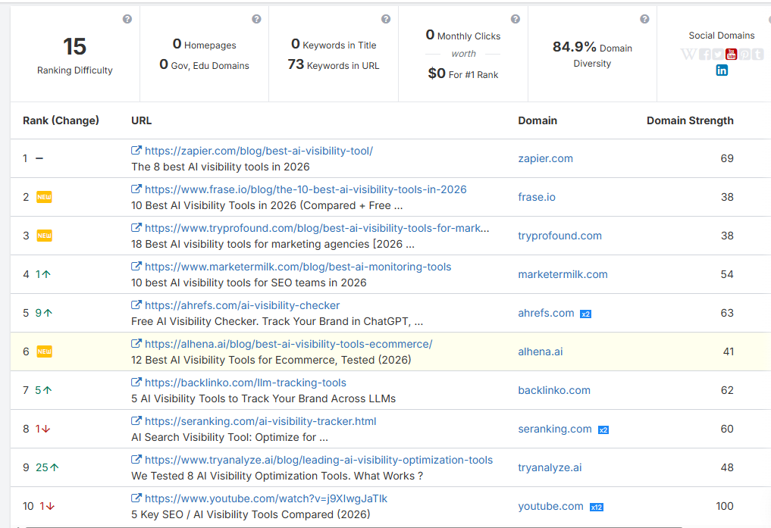The image size is (771, 528).
Task: Click help icon on Homepages card
Action: coord(257,19)
